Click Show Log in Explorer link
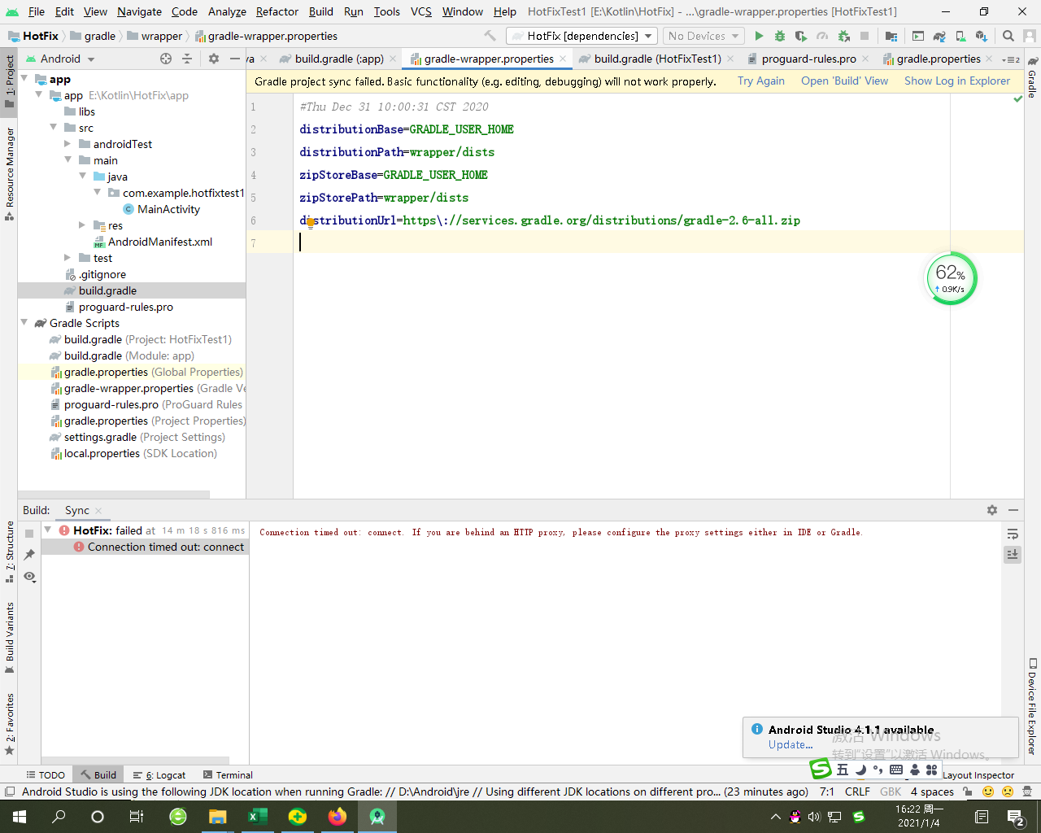The image size is (1041, 833). [x=957, y=81]
